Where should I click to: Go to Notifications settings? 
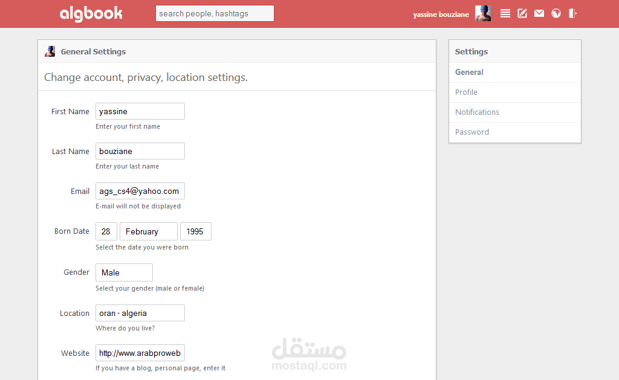click(x=515, y=112)
